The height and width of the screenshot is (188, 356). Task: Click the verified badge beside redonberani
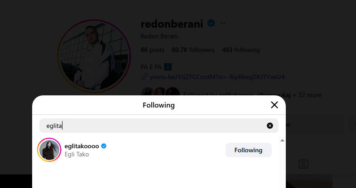(211, 23)
